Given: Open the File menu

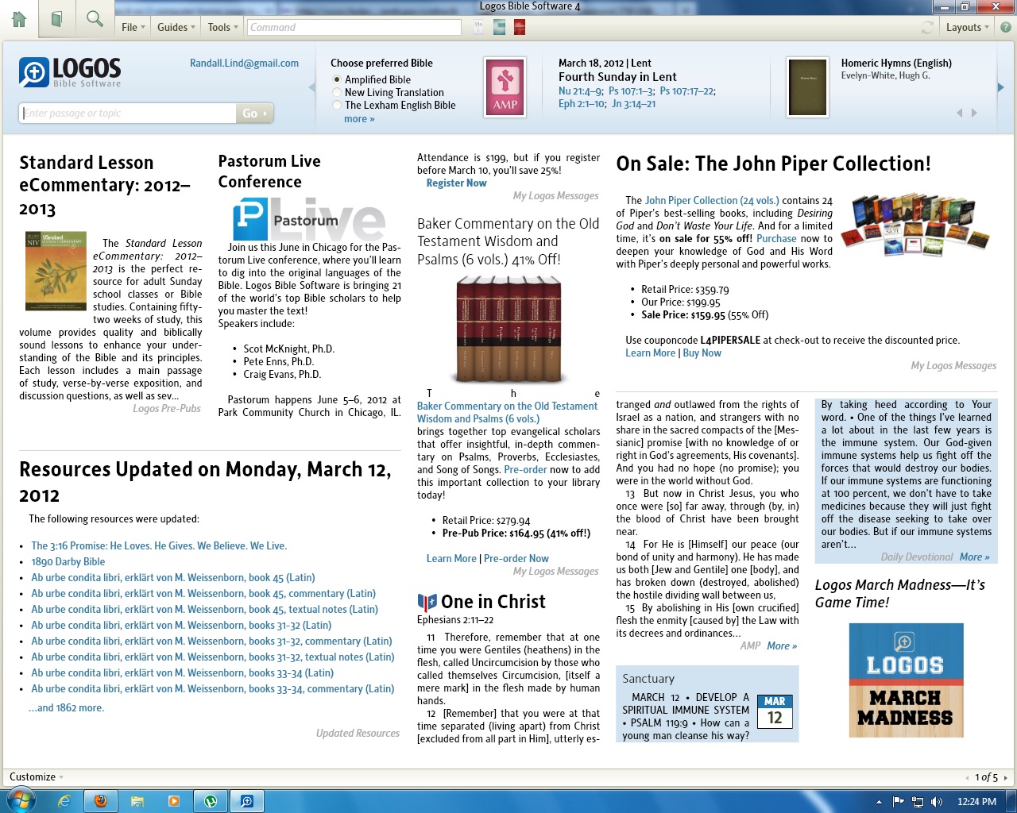Looking at the screenshot, I should pyautogui.click(x=133, y=27).
